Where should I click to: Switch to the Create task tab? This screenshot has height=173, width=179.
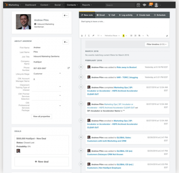click(x=143, y=15)
